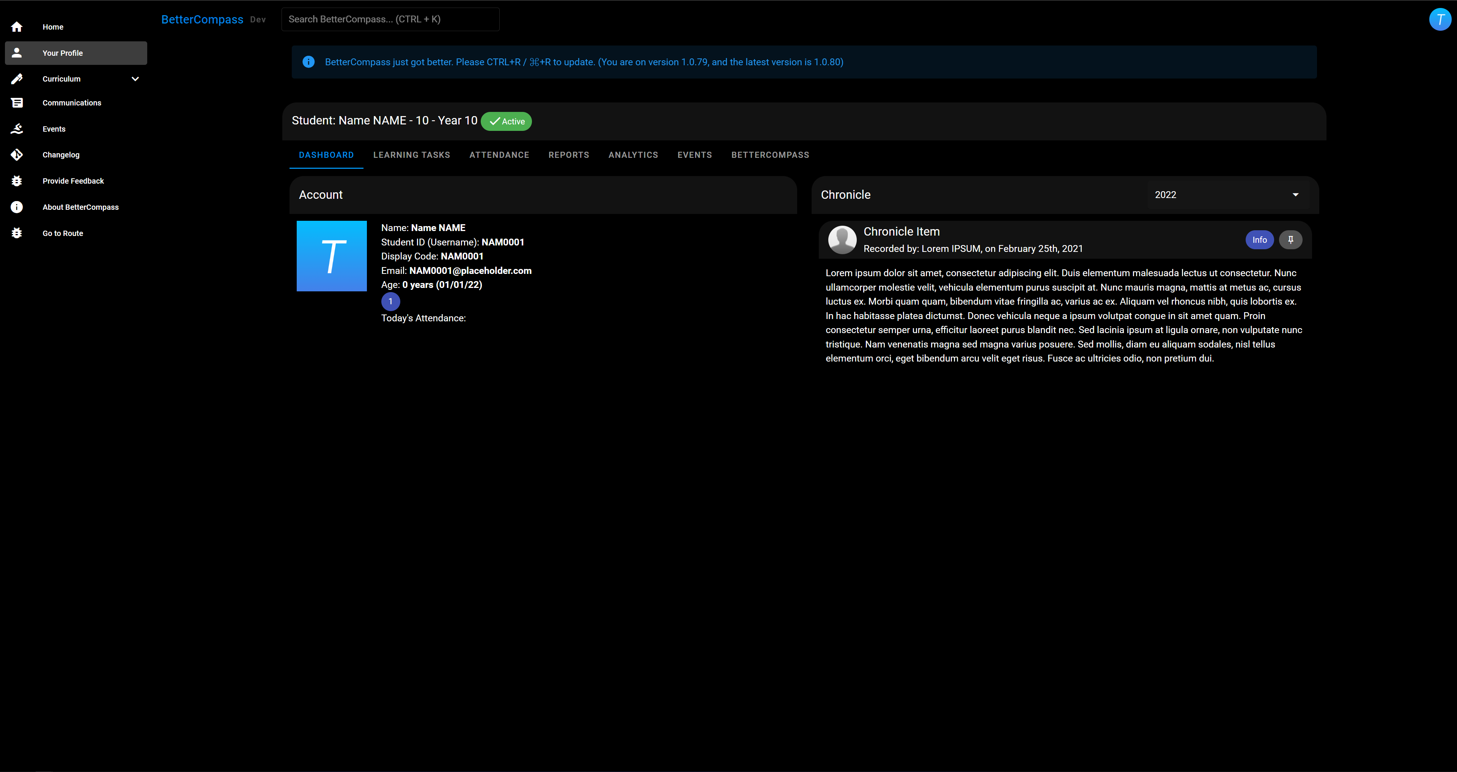Click the Your Profile person icon
1457x772 pixels.
click(17, 53)
